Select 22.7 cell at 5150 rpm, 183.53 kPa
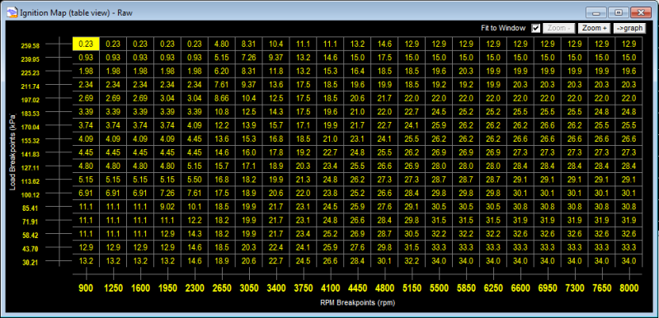Image resolution: width=659 pixels, height=318 pixels. (412, 111)
